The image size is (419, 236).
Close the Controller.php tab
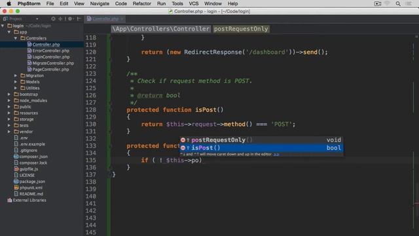[x=122, y=19]
